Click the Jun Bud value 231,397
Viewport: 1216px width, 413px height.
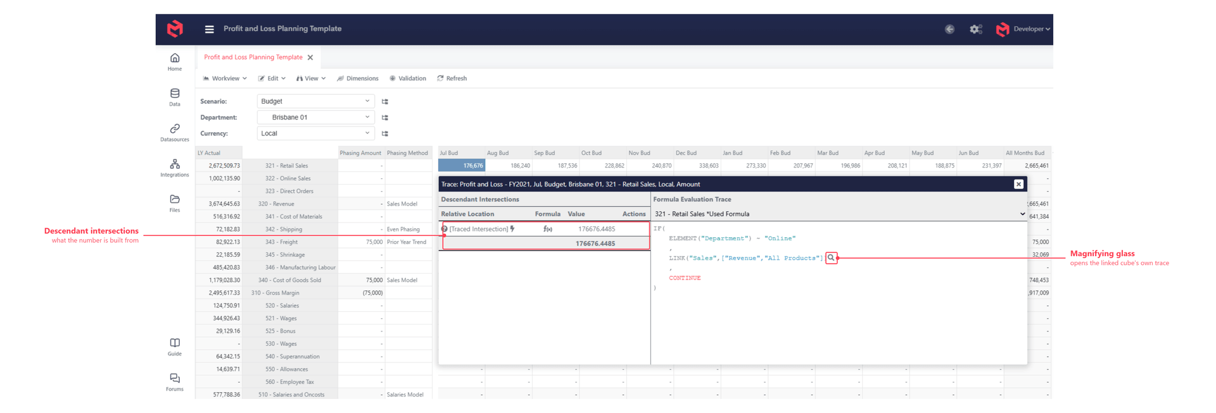(x=980, y=166)
